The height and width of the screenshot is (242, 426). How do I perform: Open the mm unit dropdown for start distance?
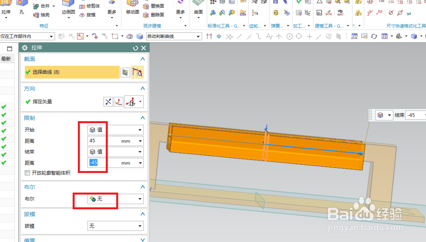[x=140, y=141]
